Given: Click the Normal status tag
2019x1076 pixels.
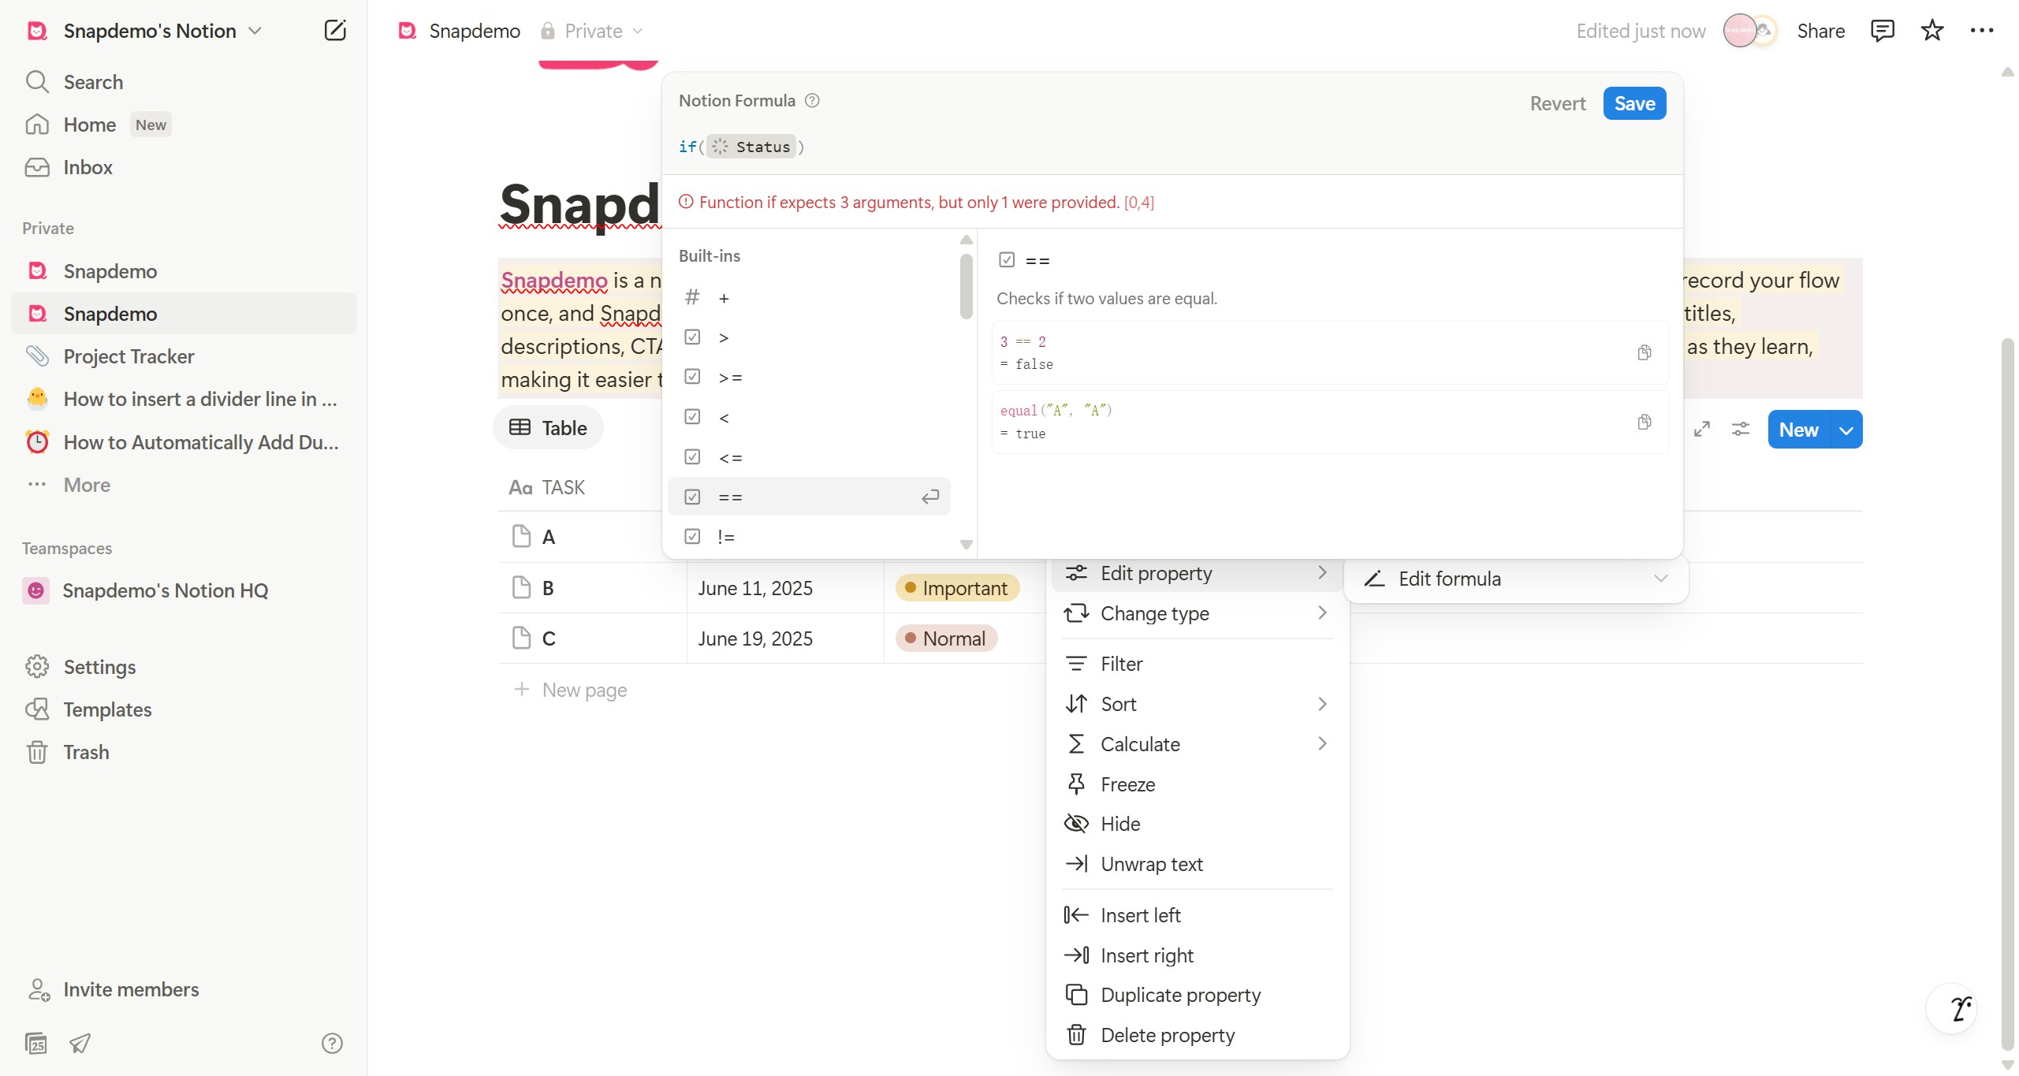Looking at the screenshot, I should (946, 639).
